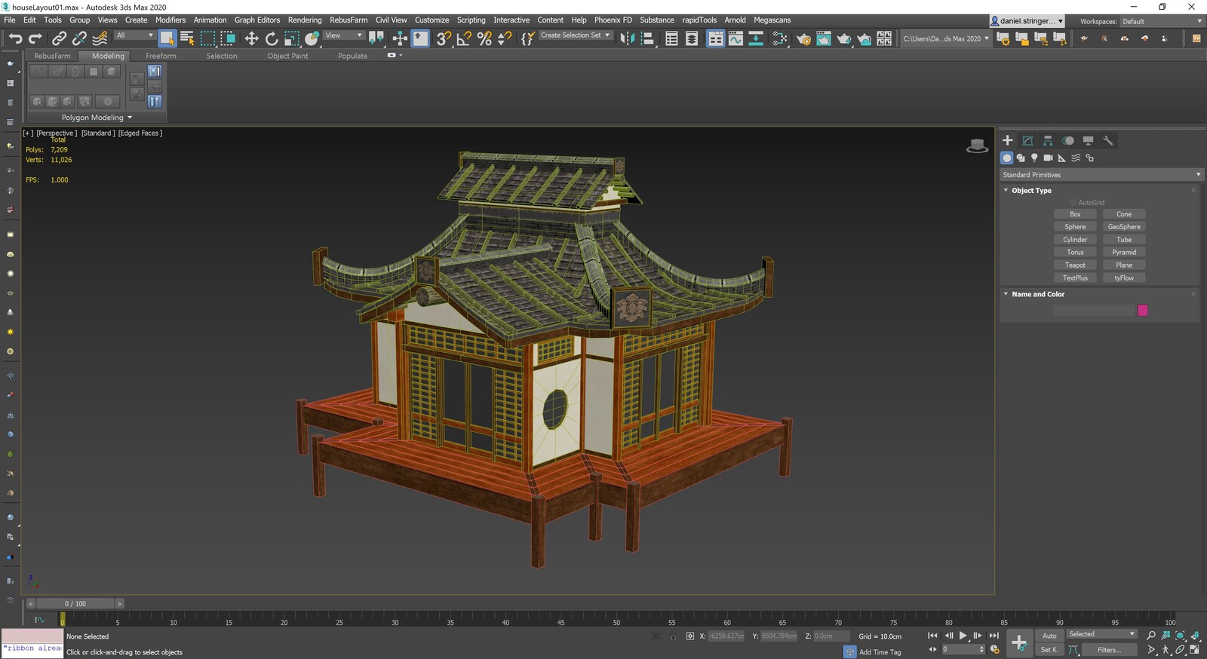Click the daniel.stringer account button
Viewport: 1207px width, 659px height.
tap(1027, 21)
